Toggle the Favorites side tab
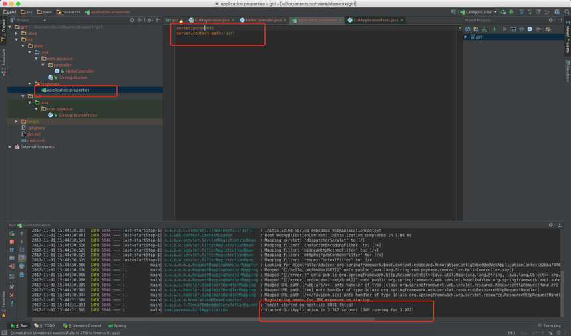 coord(3,304)
